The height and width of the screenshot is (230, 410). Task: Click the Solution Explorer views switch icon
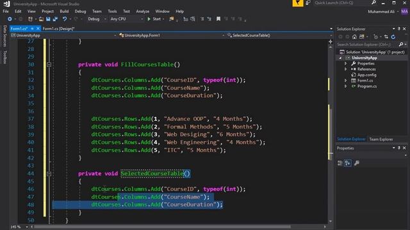[362, 37]
